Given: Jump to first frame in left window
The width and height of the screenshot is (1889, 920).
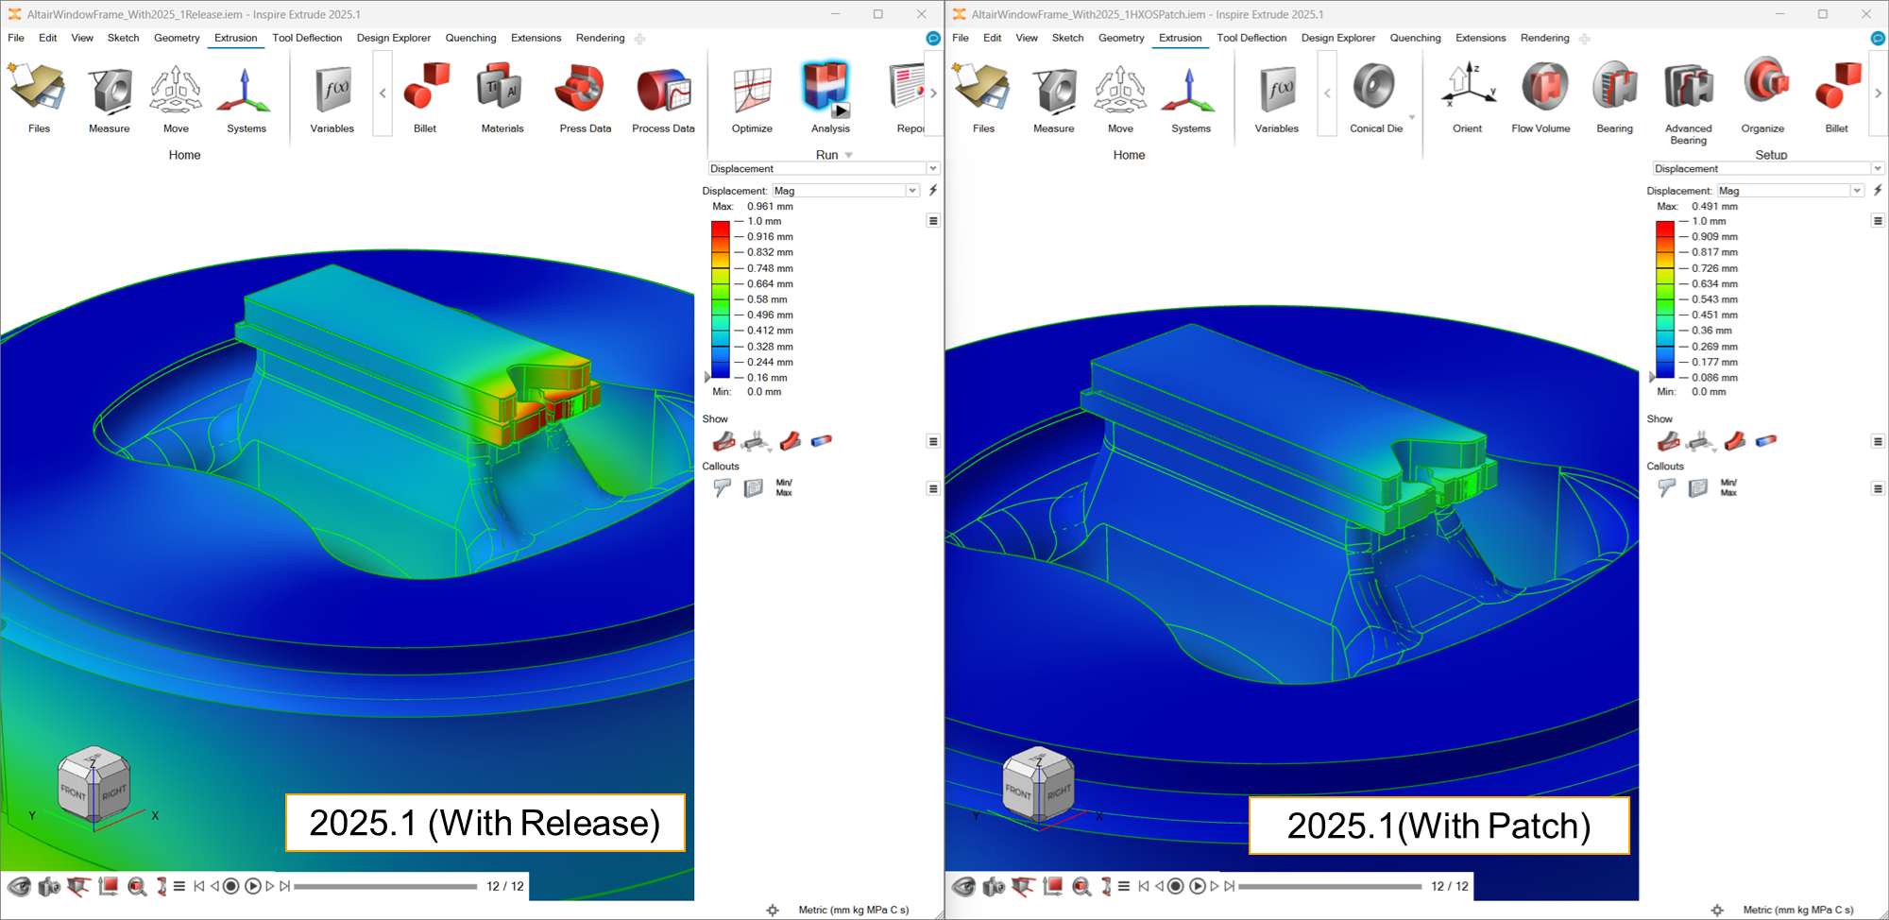Looking at the screenshot, I should (x=199, y=886).
